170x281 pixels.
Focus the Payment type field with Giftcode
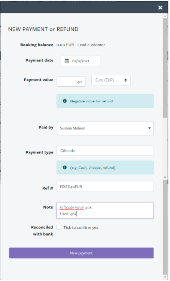[105, 150]
